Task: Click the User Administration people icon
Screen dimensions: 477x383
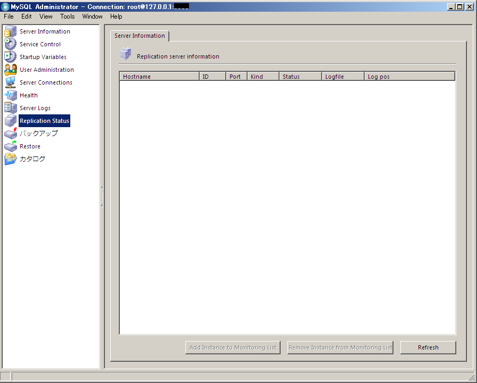Action: pos(11,70)
